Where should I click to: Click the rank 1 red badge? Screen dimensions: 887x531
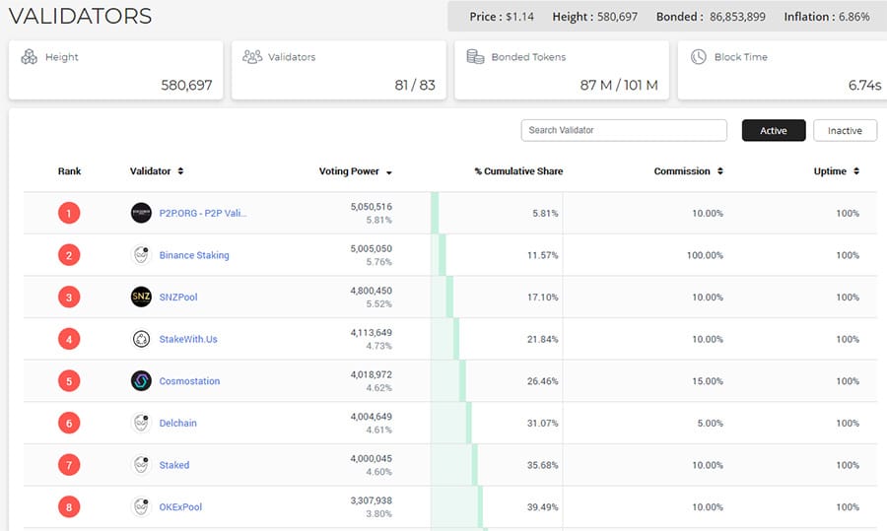[68, 213]
